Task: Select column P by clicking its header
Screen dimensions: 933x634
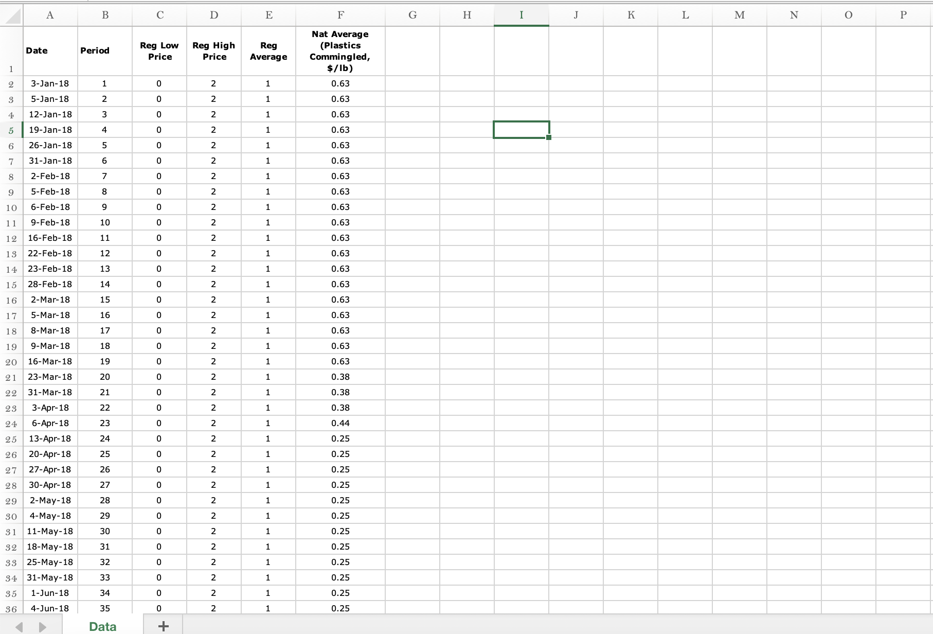Action: pyautogui.click(x=903, y=15)
